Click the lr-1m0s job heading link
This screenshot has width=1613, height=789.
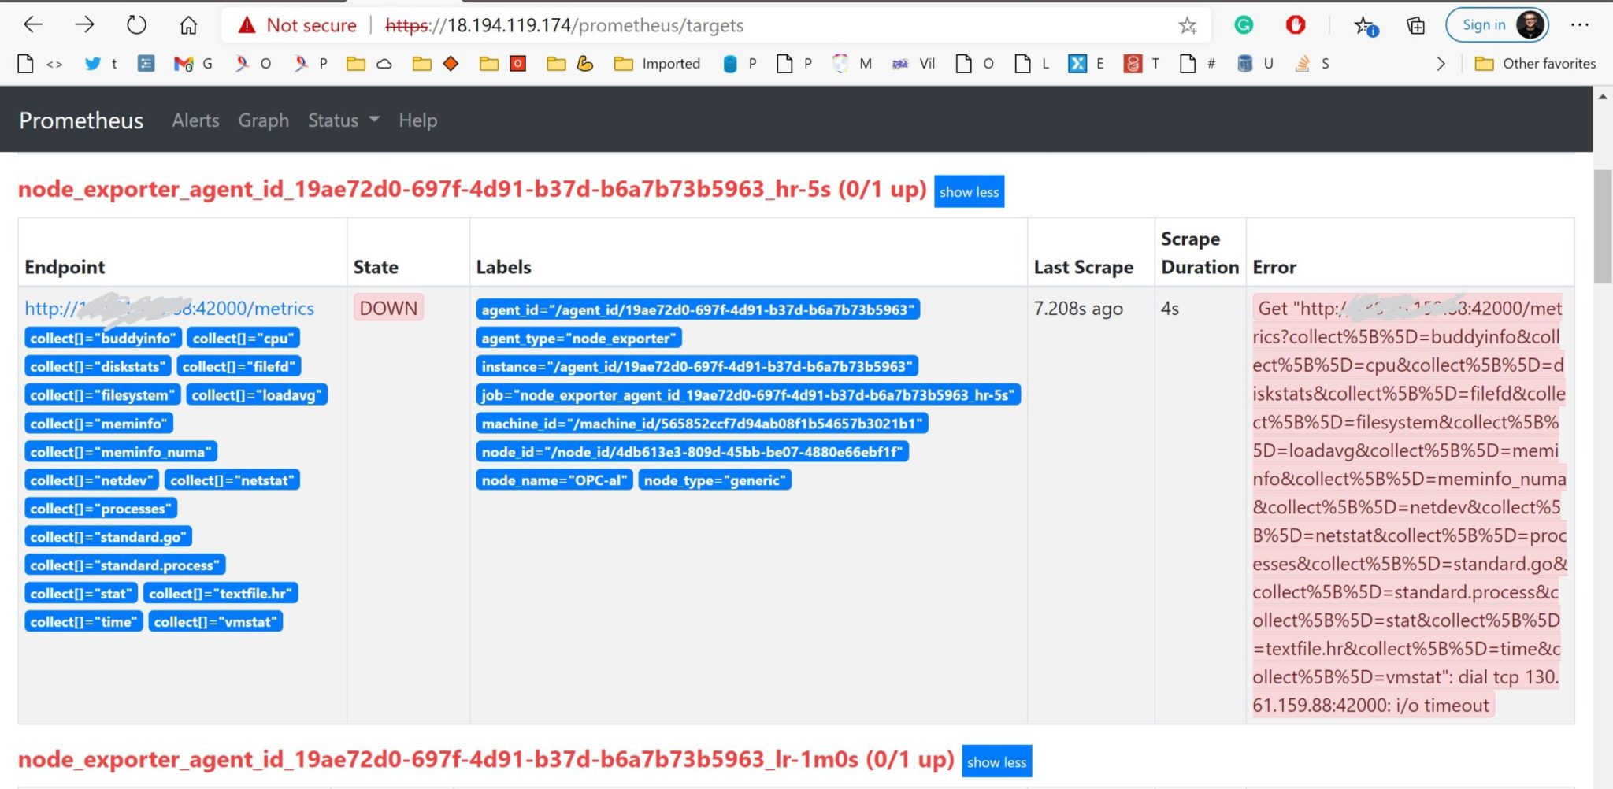click(486, 759)
